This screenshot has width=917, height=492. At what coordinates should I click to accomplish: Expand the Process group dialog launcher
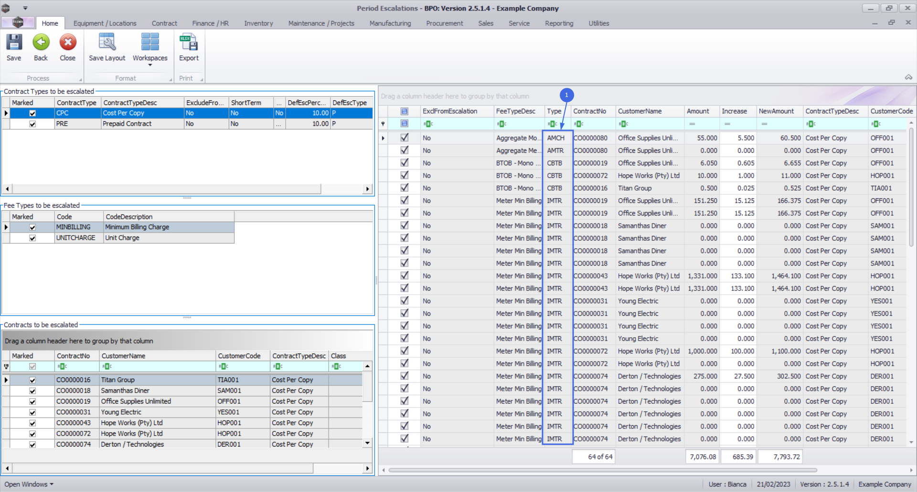[80, 79]
